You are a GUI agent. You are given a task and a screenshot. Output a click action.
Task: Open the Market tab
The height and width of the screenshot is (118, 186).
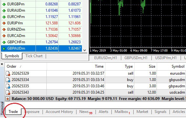click(142, 112)
